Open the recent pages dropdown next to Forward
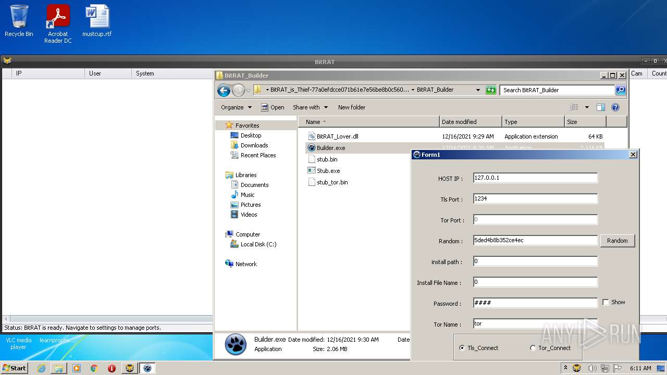 [x=248, y=90]
